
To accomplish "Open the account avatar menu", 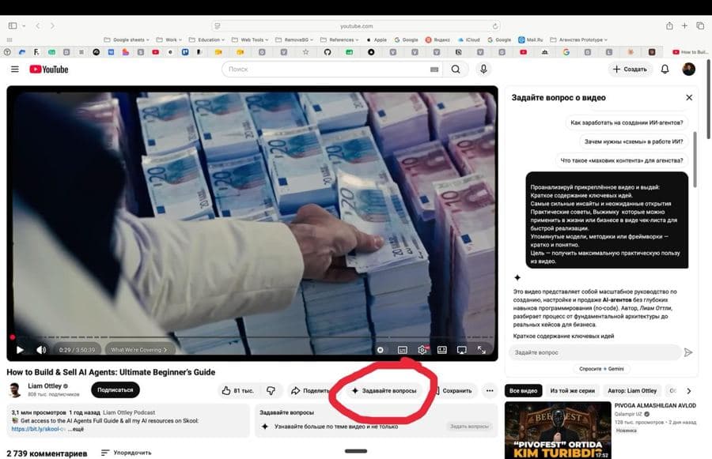I will point(688,69).
